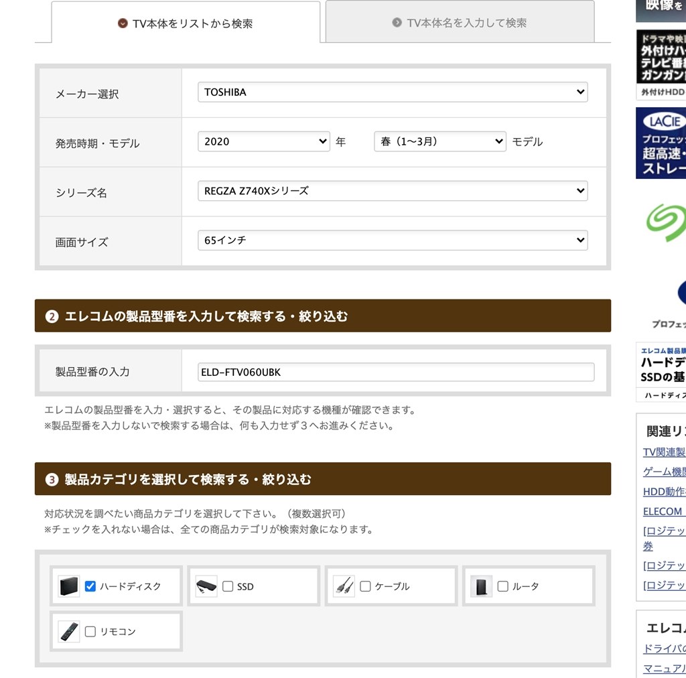Open the TV関連製品 sidebar link
This screenshot has height=678, width=686.
(664, 452)
